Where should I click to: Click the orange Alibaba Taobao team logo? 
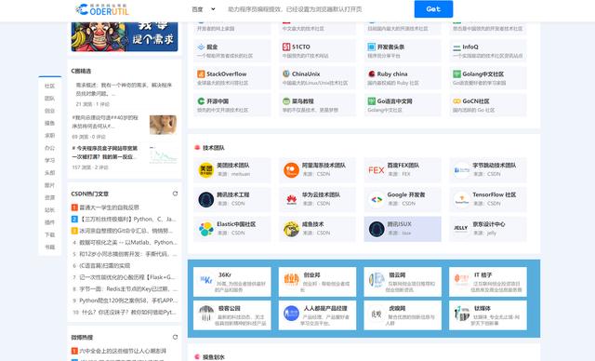click(x=291, y=169)
